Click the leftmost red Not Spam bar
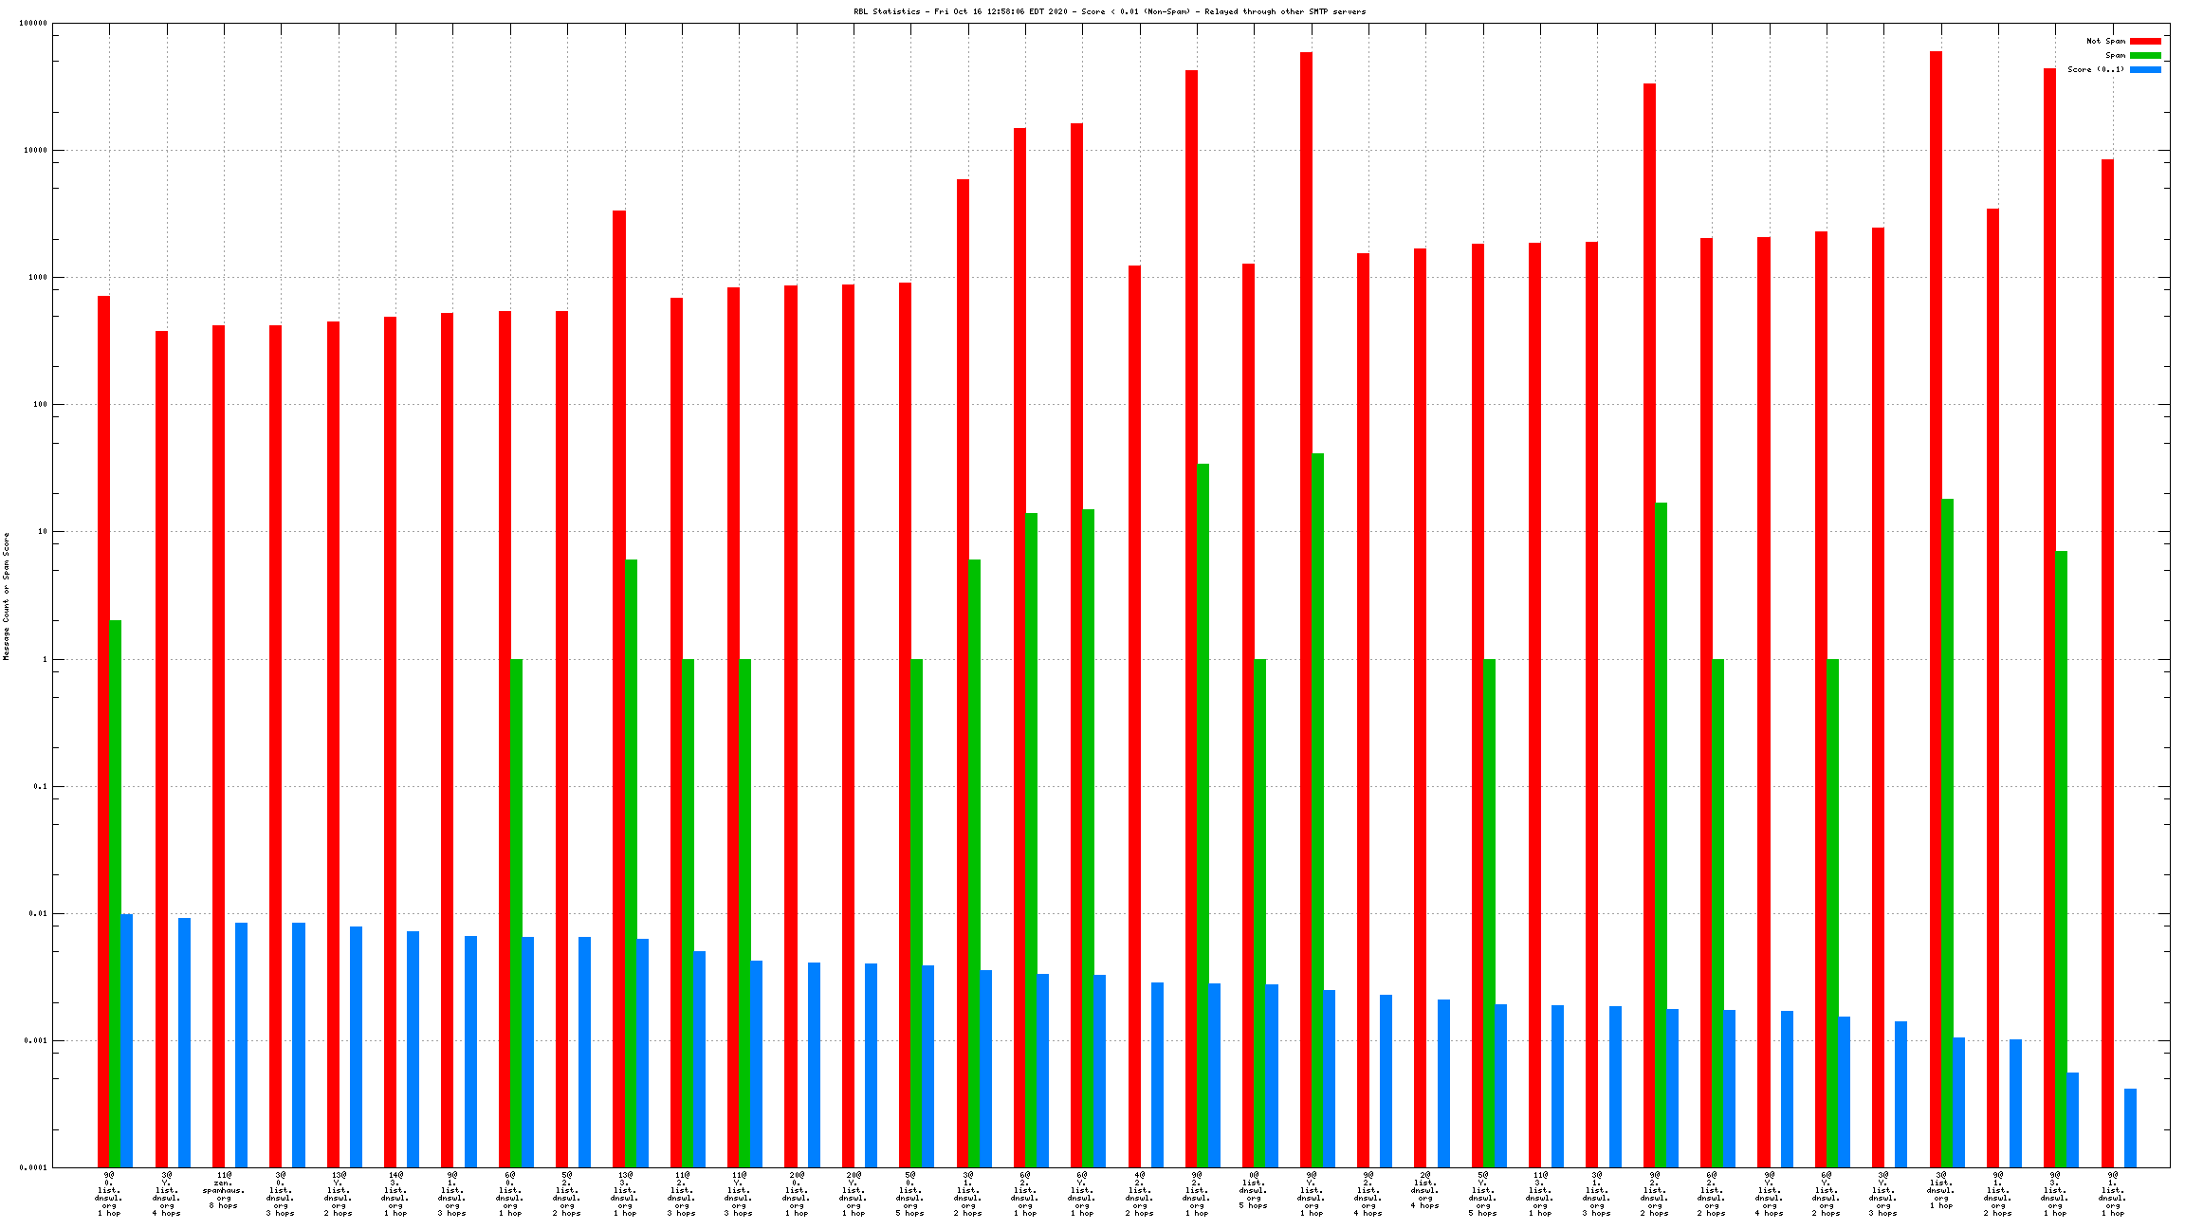 pyautogui.click(x=103, y=730)
